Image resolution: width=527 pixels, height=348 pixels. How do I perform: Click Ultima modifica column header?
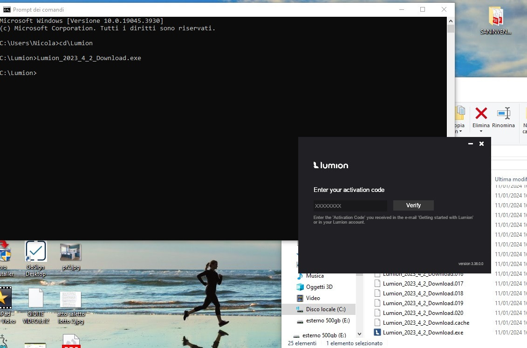pos(510,179)
